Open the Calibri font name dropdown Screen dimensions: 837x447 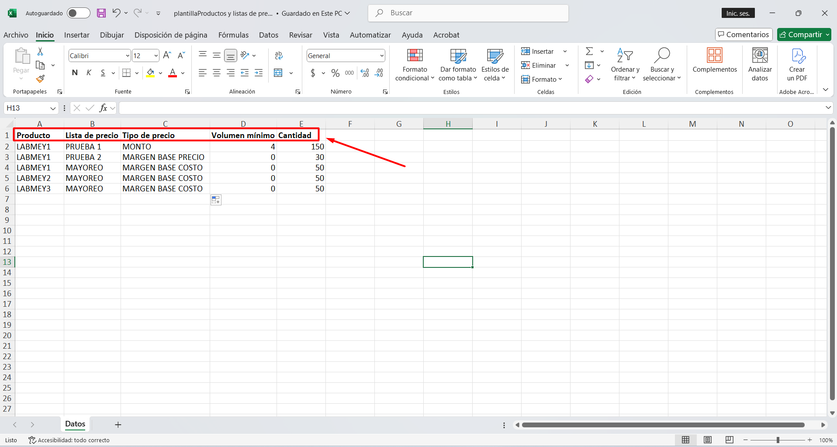(127, 56)
